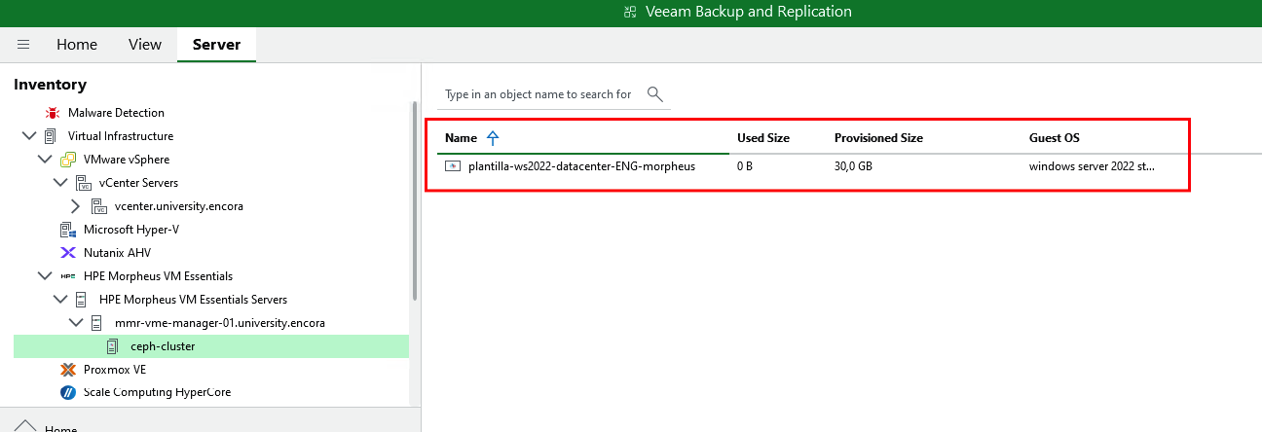Select HPE Morpheus VM Essentials Servers label

coord(193,300)
